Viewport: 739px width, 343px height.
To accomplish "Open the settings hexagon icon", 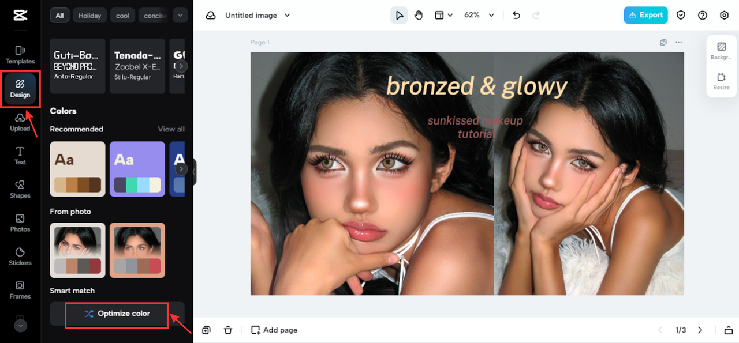I will [724, 16].
